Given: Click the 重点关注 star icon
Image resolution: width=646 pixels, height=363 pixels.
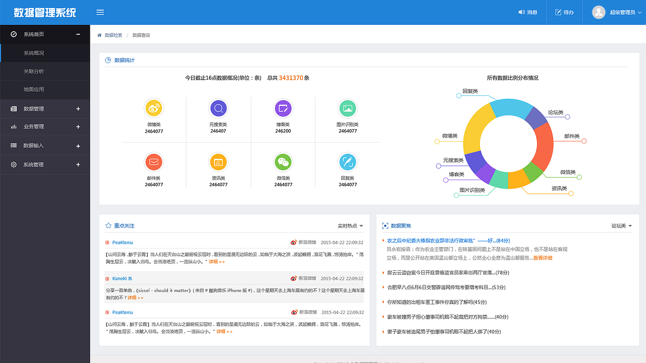Looking at the screenshot, I should point(108,225).
